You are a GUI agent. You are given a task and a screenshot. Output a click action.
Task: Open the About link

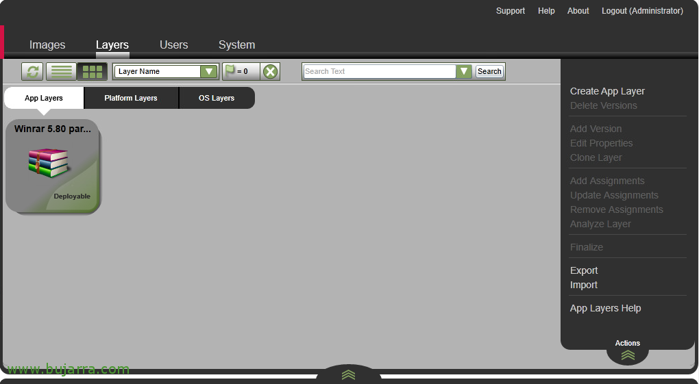tap(578, 11)
